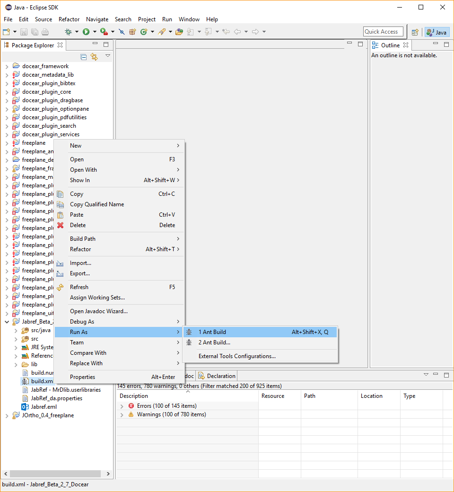
Task: Select Refresh in context menu
Action: click(x=119, y=287)
